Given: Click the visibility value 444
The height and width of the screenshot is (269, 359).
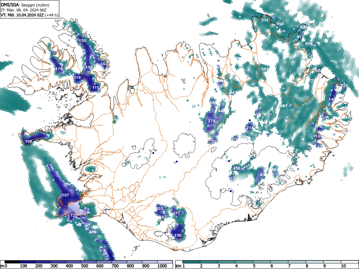Looking at the screenshot, I should point(222,111).
